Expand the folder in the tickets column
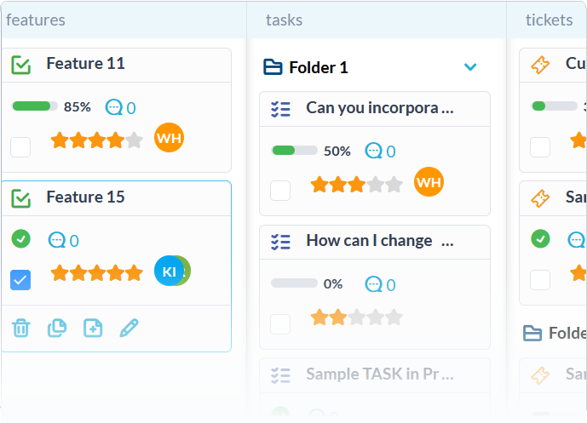Image resolution: width=587 pixels, height=423 pixels. tap(554, 333)
